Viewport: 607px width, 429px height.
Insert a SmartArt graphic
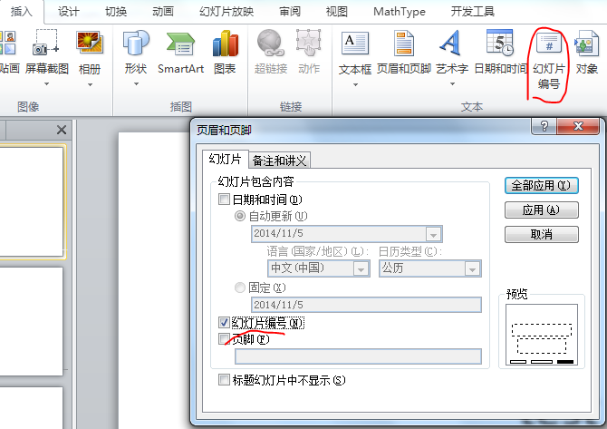[180, 54]
